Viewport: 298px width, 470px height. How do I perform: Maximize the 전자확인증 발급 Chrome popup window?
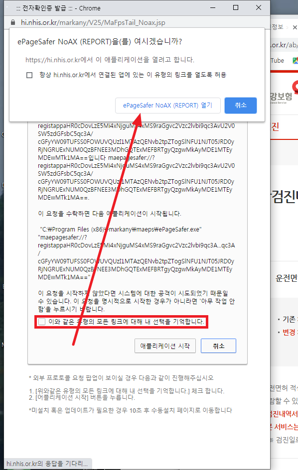pos(236,8)
